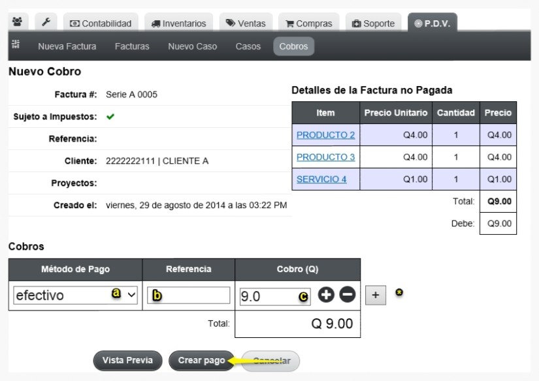Click the Cobro (Q) amount field
This screenshot has width=539, height=381.
point(275,296)
